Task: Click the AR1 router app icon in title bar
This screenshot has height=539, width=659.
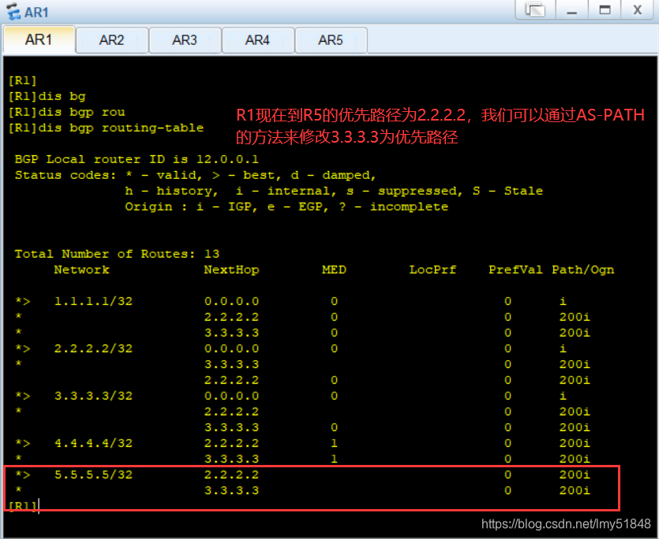Action: (x=13, y=11)
